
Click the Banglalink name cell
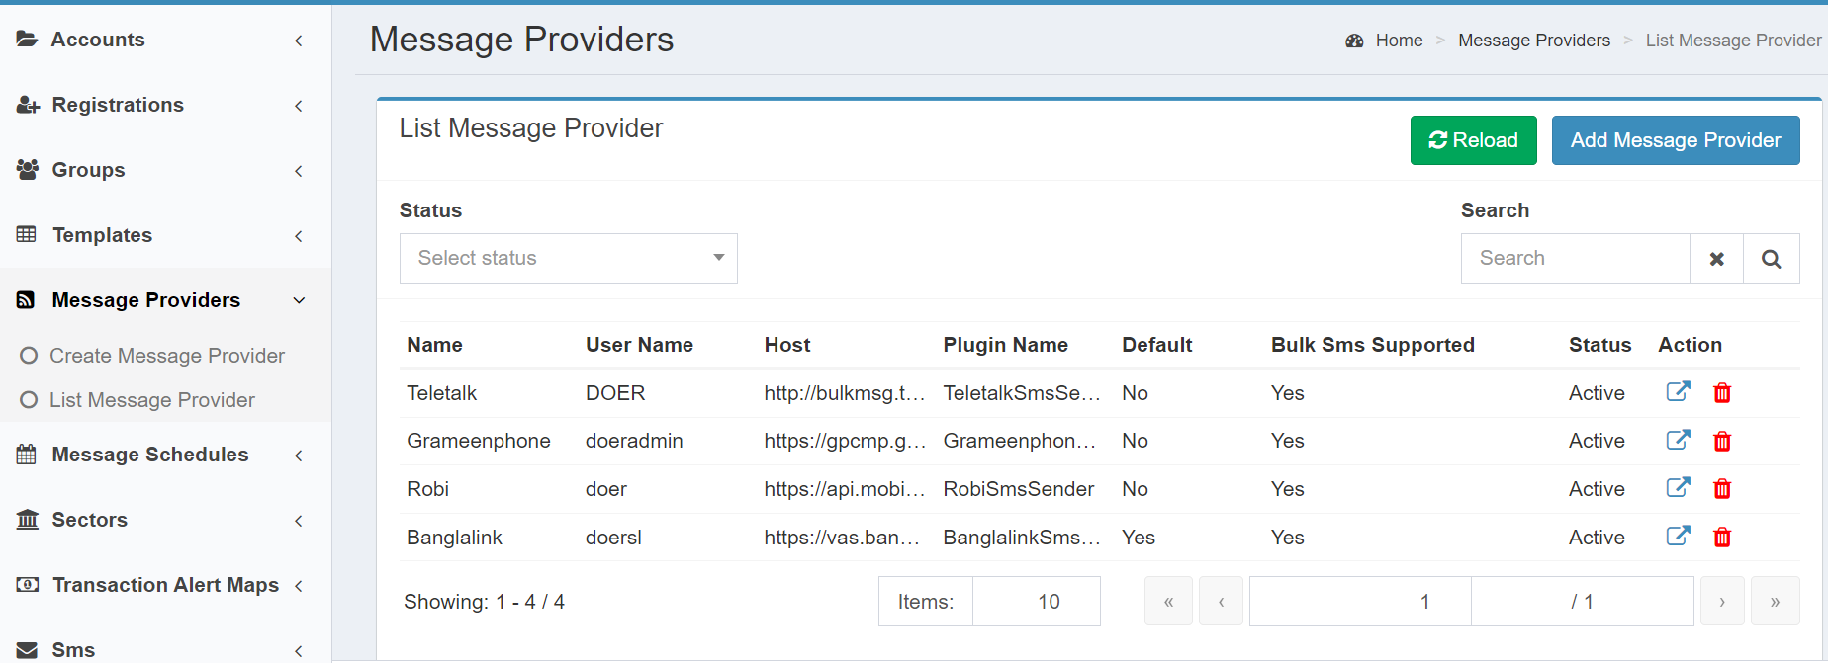click(x=454, y=538)
